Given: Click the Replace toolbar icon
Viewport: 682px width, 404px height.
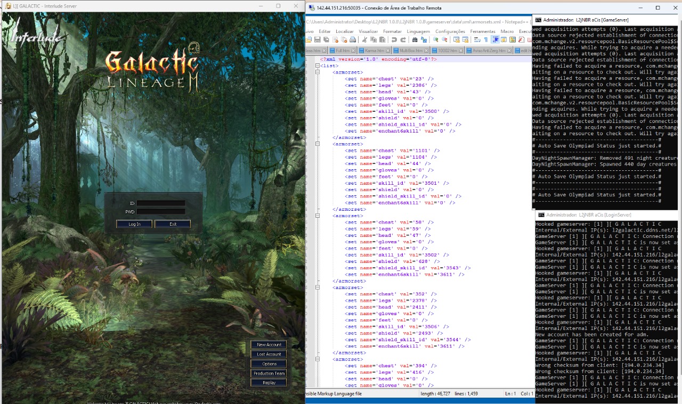Looking at the screenshot, I should point(424,39).
